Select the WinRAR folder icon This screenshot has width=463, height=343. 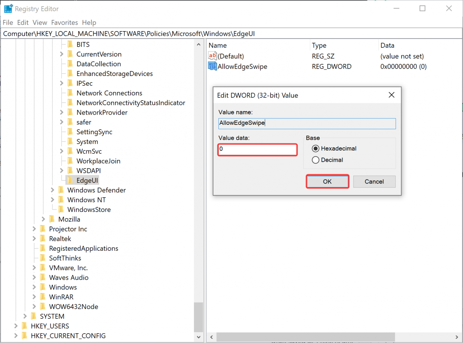pyautogui.click(x=43, y=296)
